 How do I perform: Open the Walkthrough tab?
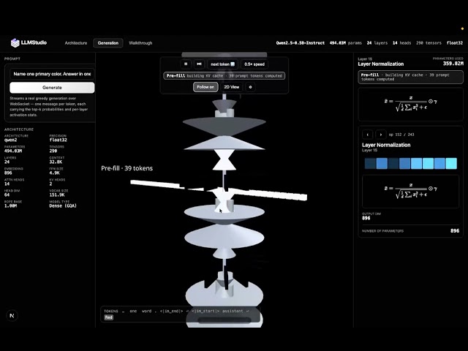click(x=140, y=43)
